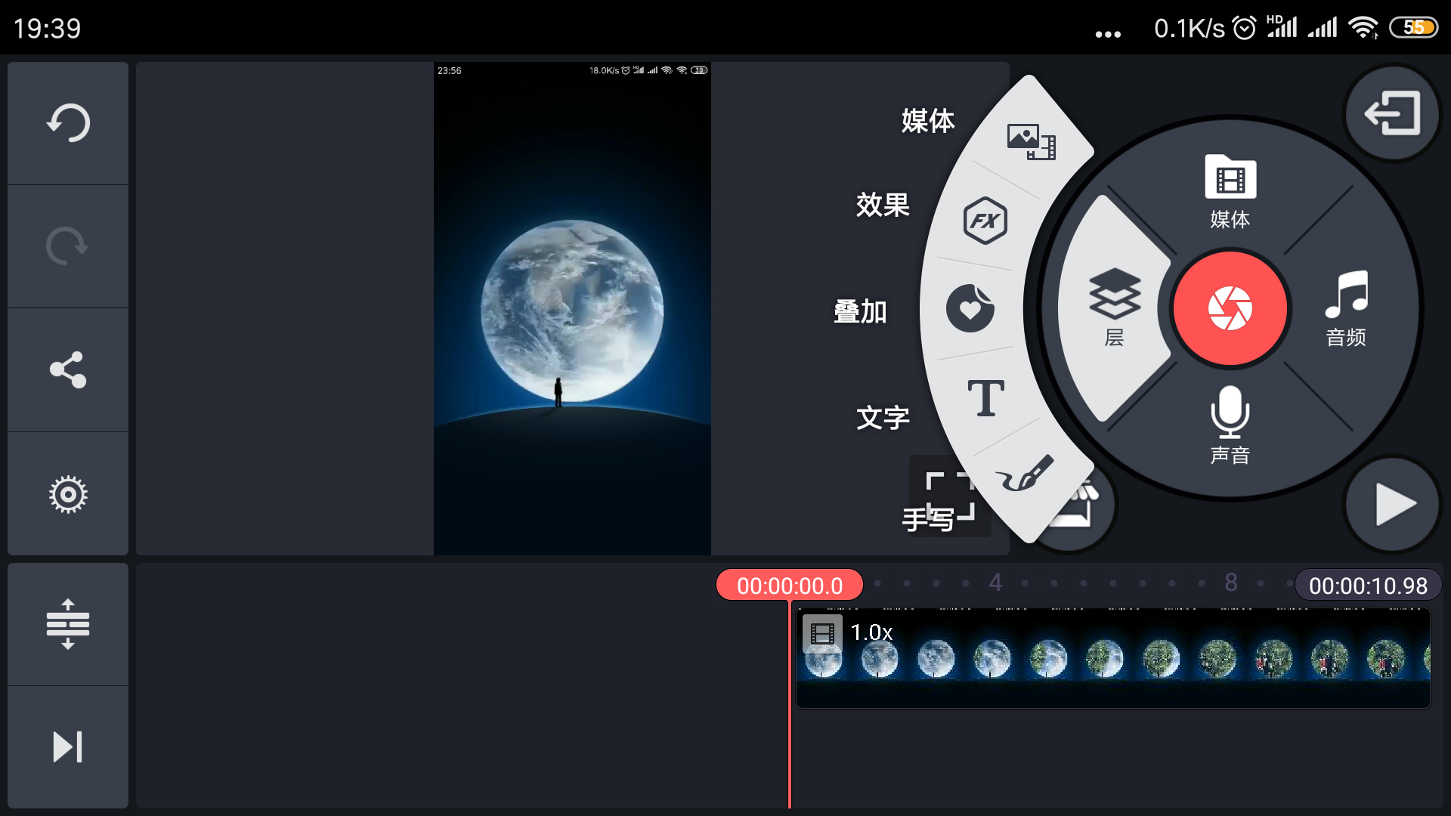Add a text layer T icon
The height and width of the screenshot is (816, 1451).
pyautogui.click(x=985, y=398)
